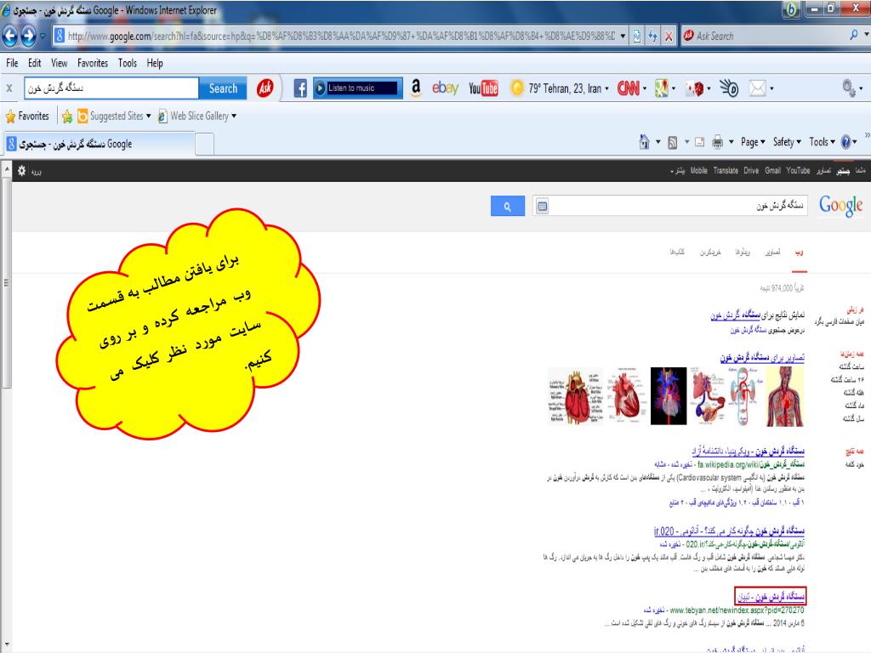Screen dimensions: 871x653
Task: Click the Favorites star button
Action: pos(27,116)
